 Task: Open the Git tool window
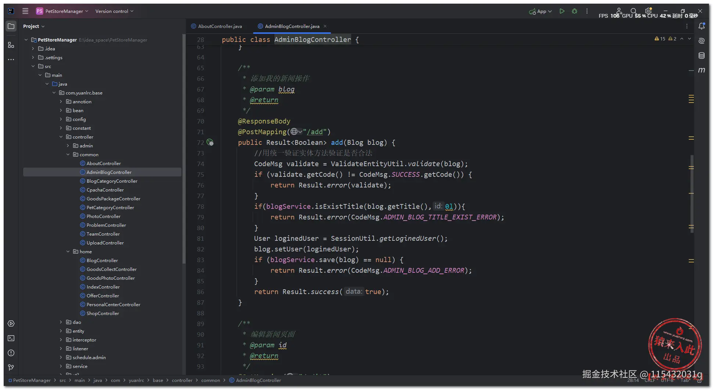[11, 367]
